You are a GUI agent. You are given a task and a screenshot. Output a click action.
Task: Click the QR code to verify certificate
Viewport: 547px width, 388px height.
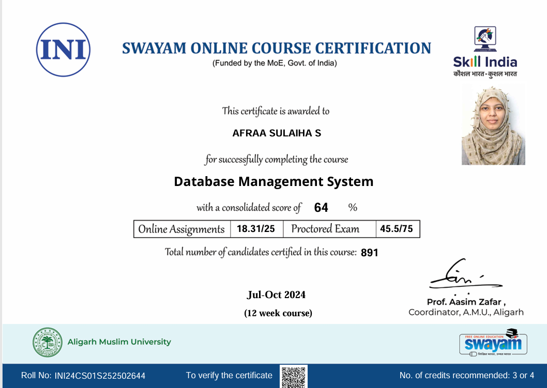pos(294,377)
